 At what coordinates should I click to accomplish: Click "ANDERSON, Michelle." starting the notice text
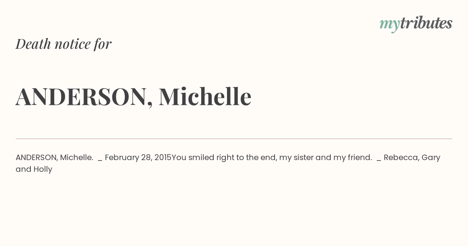tap(54, 158)
